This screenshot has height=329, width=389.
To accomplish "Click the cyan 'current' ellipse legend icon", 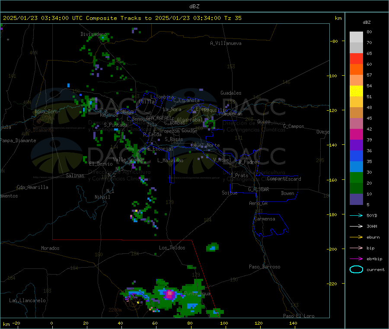I will [x=356, y=269].
